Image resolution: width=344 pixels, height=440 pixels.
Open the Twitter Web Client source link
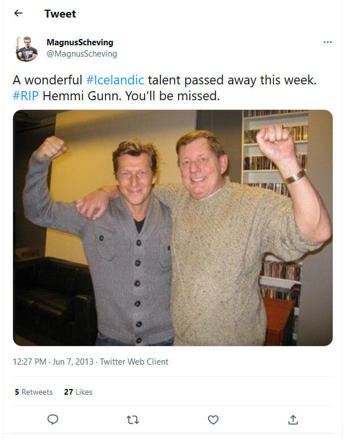pyautogui.click(x=134, y=361)
